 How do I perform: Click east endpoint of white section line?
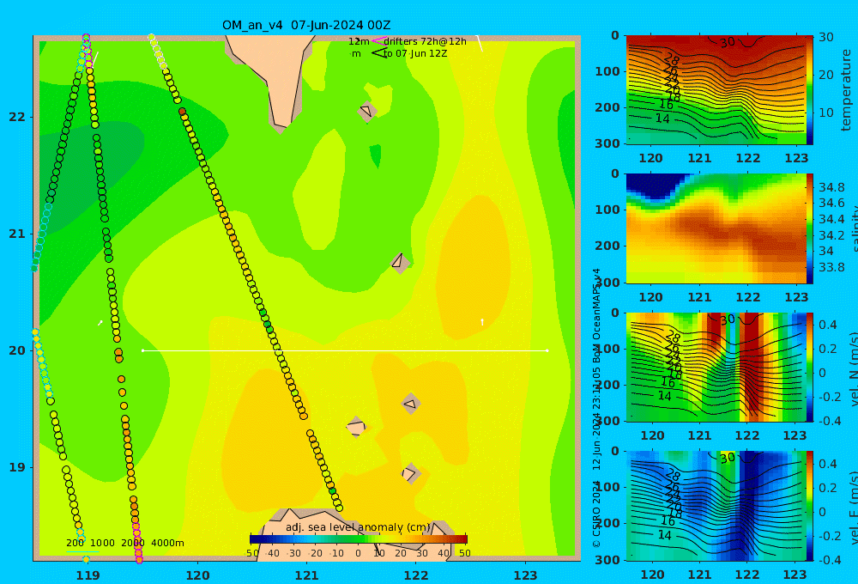pos(547,350)
